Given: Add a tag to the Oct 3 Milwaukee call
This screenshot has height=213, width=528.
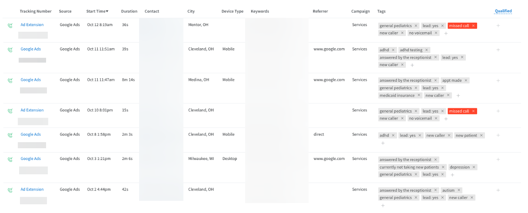Looking at the screenshot, I should tap(452, 175).
